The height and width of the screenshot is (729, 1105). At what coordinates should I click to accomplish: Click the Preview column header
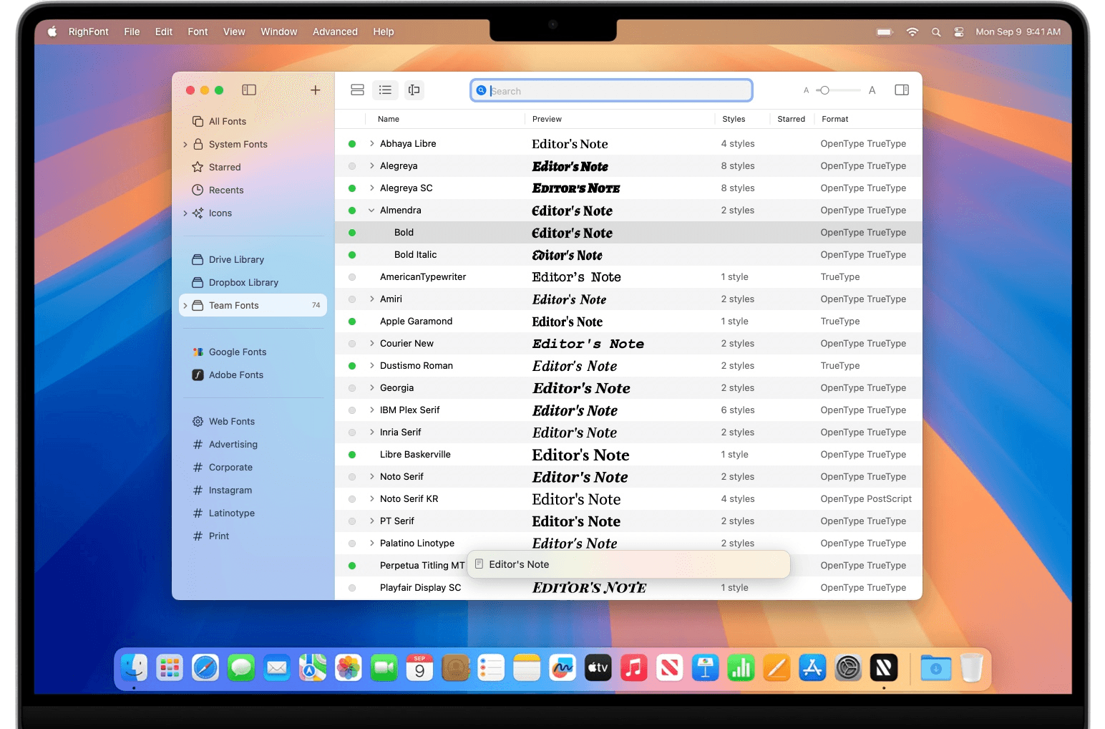pos(547,120)
